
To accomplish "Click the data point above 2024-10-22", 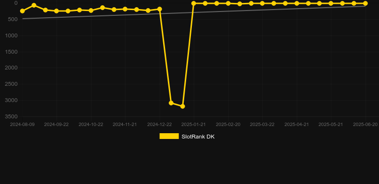I will click(91, 11).
